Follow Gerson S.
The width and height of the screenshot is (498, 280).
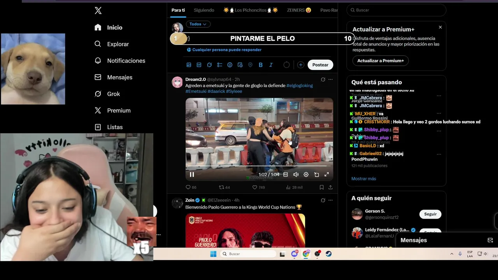point(430,214)
